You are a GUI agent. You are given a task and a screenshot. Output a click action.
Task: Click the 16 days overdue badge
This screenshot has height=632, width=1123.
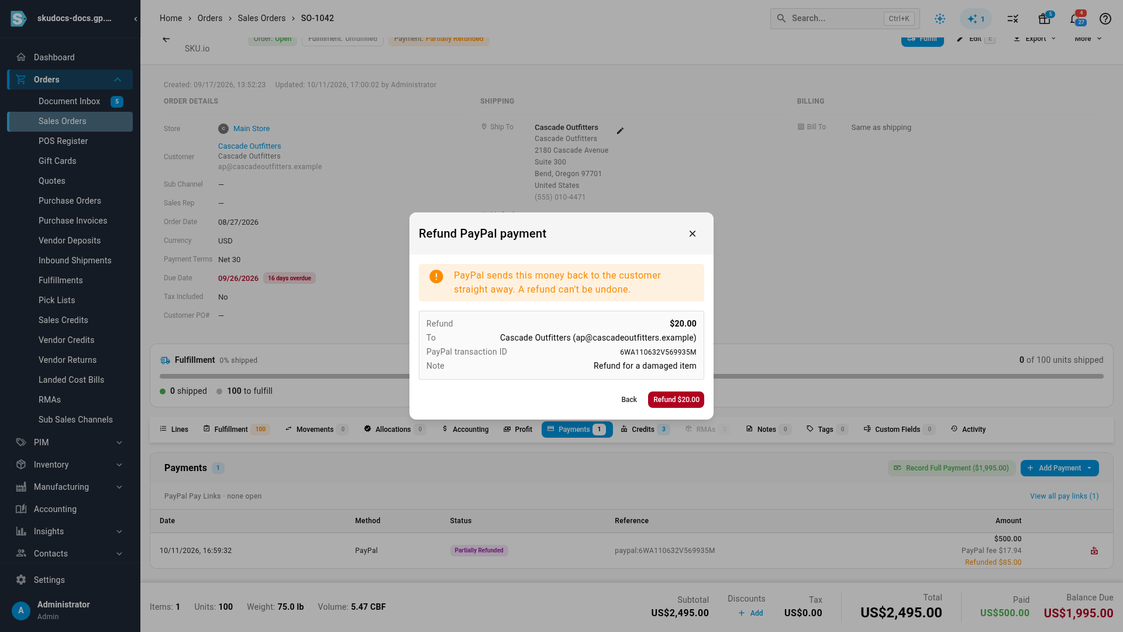290,279
